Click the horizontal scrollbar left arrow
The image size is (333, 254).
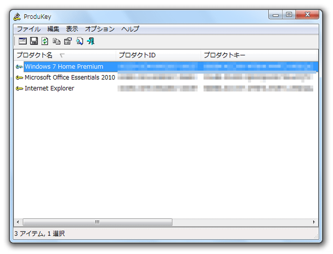coord(18,222)
